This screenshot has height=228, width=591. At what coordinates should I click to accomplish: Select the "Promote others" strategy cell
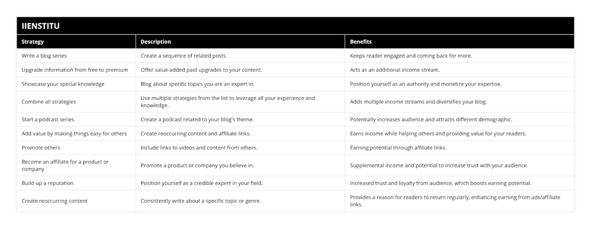pos(41,147)
